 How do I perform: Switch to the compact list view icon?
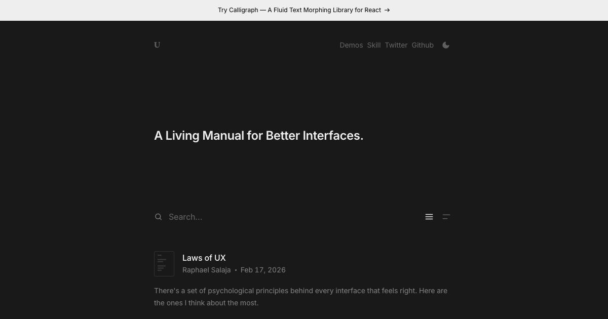(446, 217)
